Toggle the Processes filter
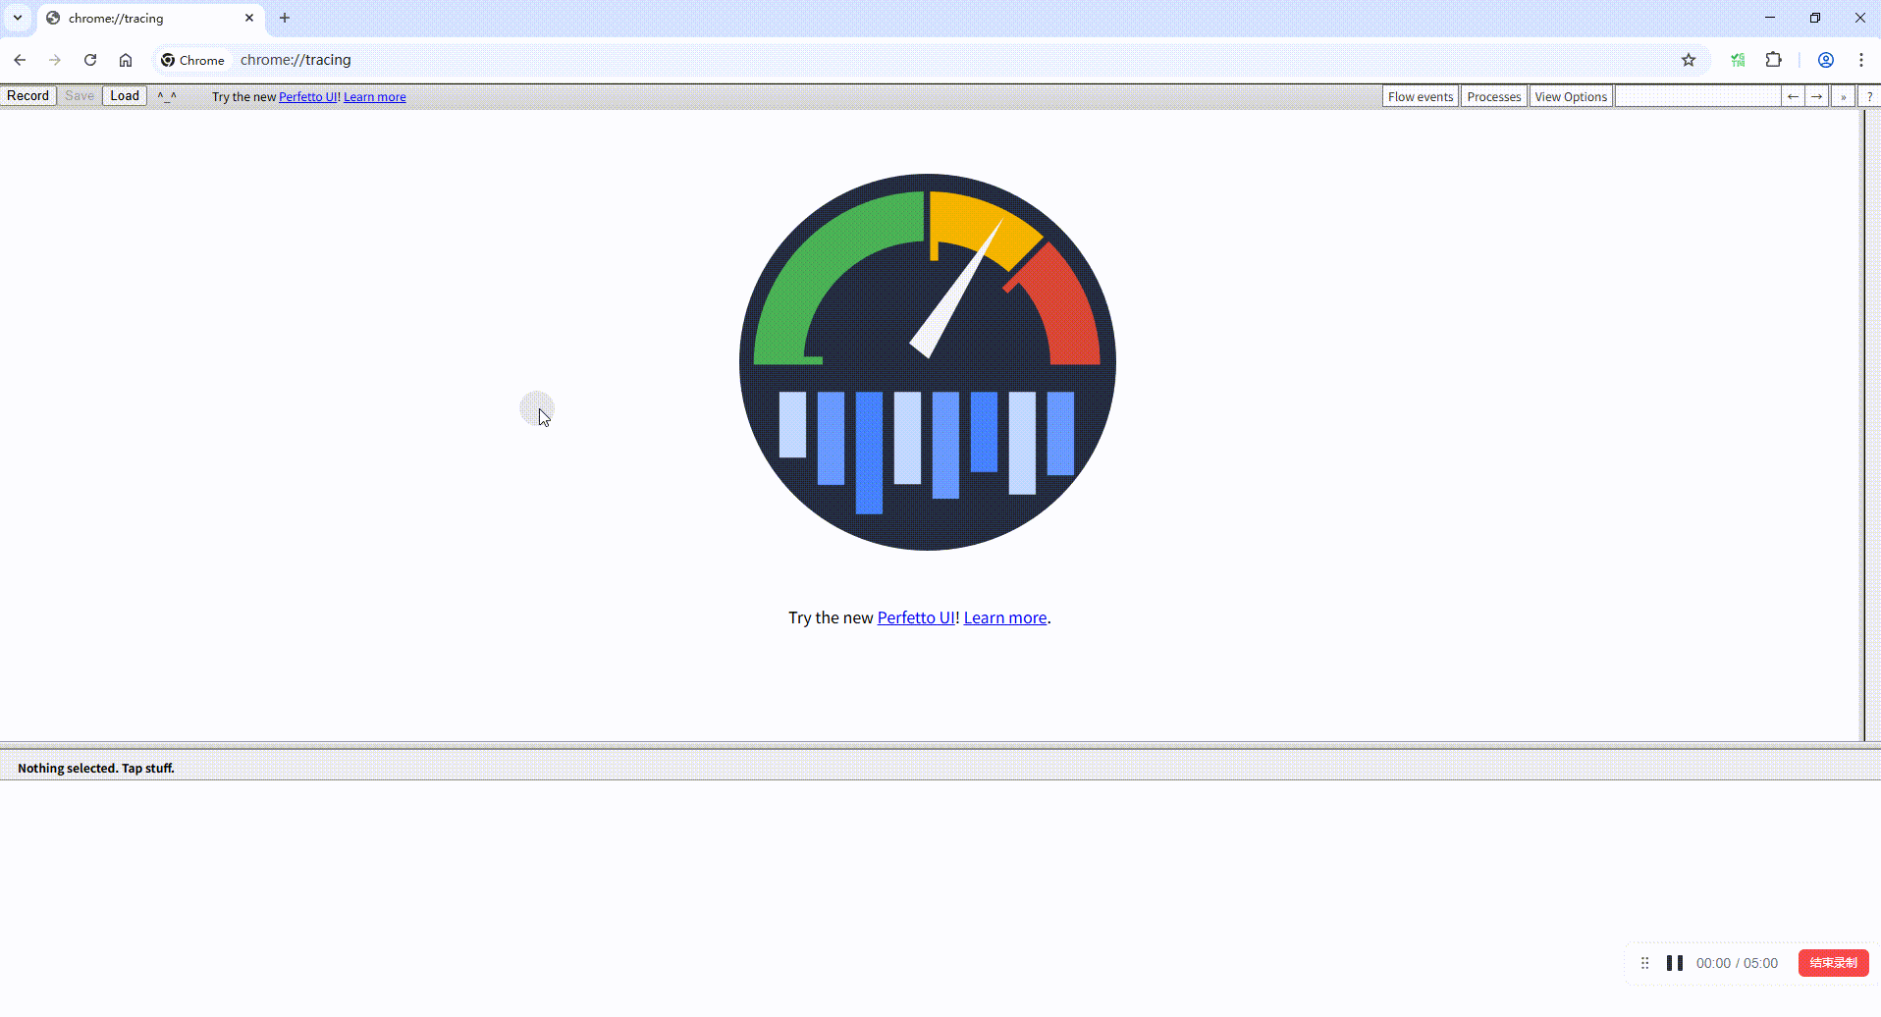Screen dimensions: 1881x1017 [x=1492, y=95]
